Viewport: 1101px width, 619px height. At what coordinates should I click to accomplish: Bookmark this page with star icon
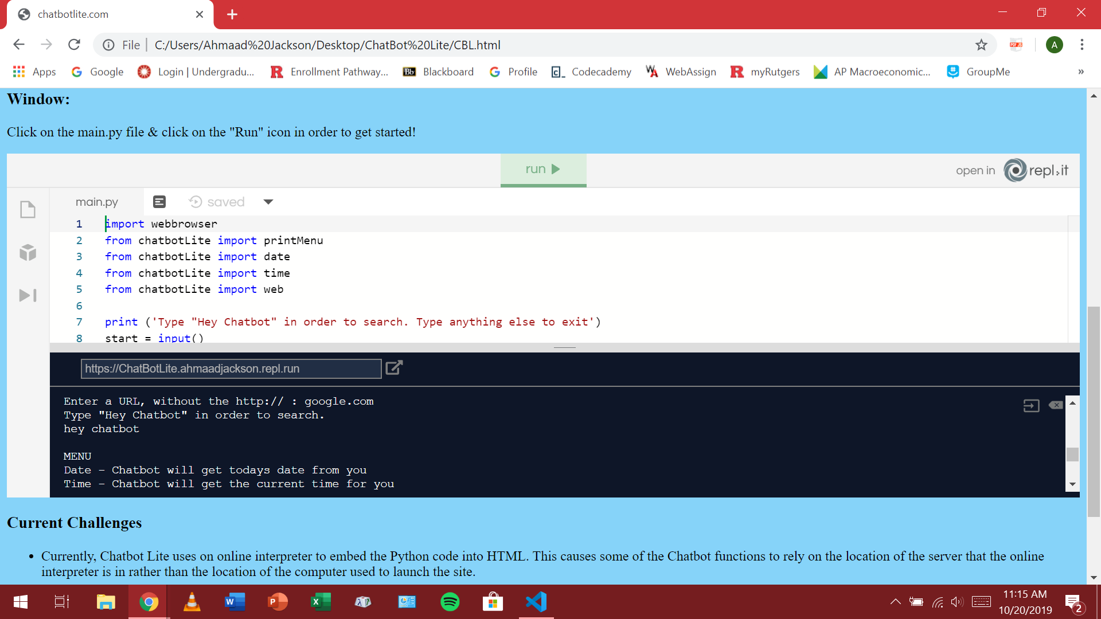pos(981,45)
